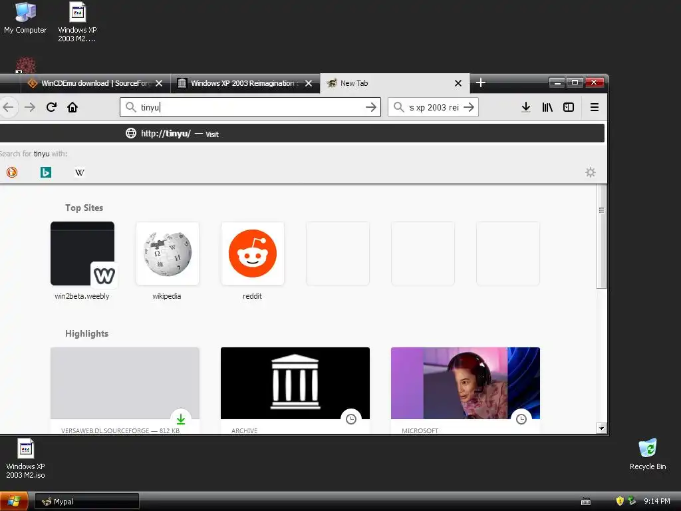Screen dimensions: 681x511
Task: Click the Mypal taskbar button
Action: [x=87, y=502]
